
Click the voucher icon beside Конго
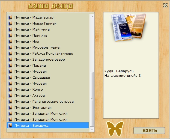tap(10, 89)
